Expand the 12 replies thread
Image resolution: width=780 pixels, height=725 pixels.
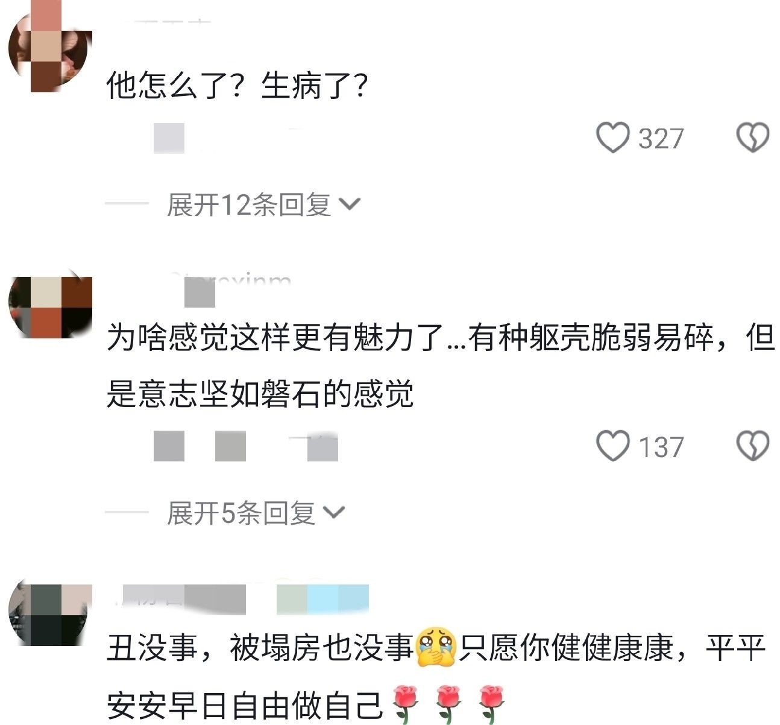click(263, 205)
